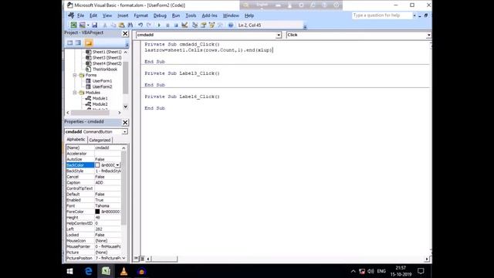Select the Enabled property row

click(93, 200)
